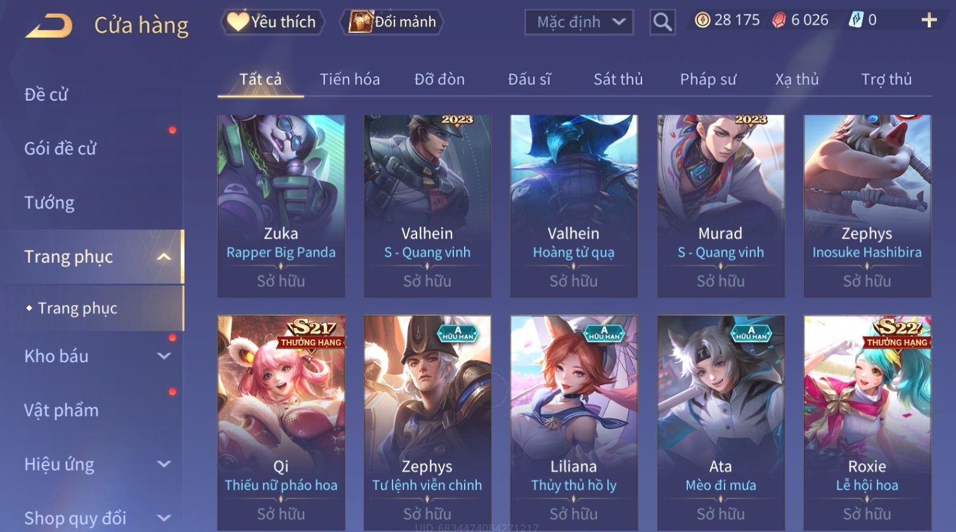Select the Liliana Thủy thủ hồ ly skin
The width and height of the screenshot is (956, 532).
pyautogui.click(x=574, y=423)
